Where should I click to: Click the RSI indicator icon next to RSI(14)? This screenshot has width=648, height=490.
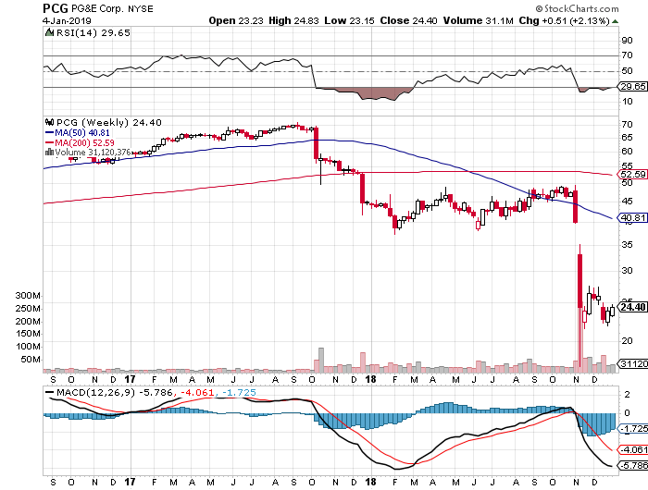[x=50, y=32]
